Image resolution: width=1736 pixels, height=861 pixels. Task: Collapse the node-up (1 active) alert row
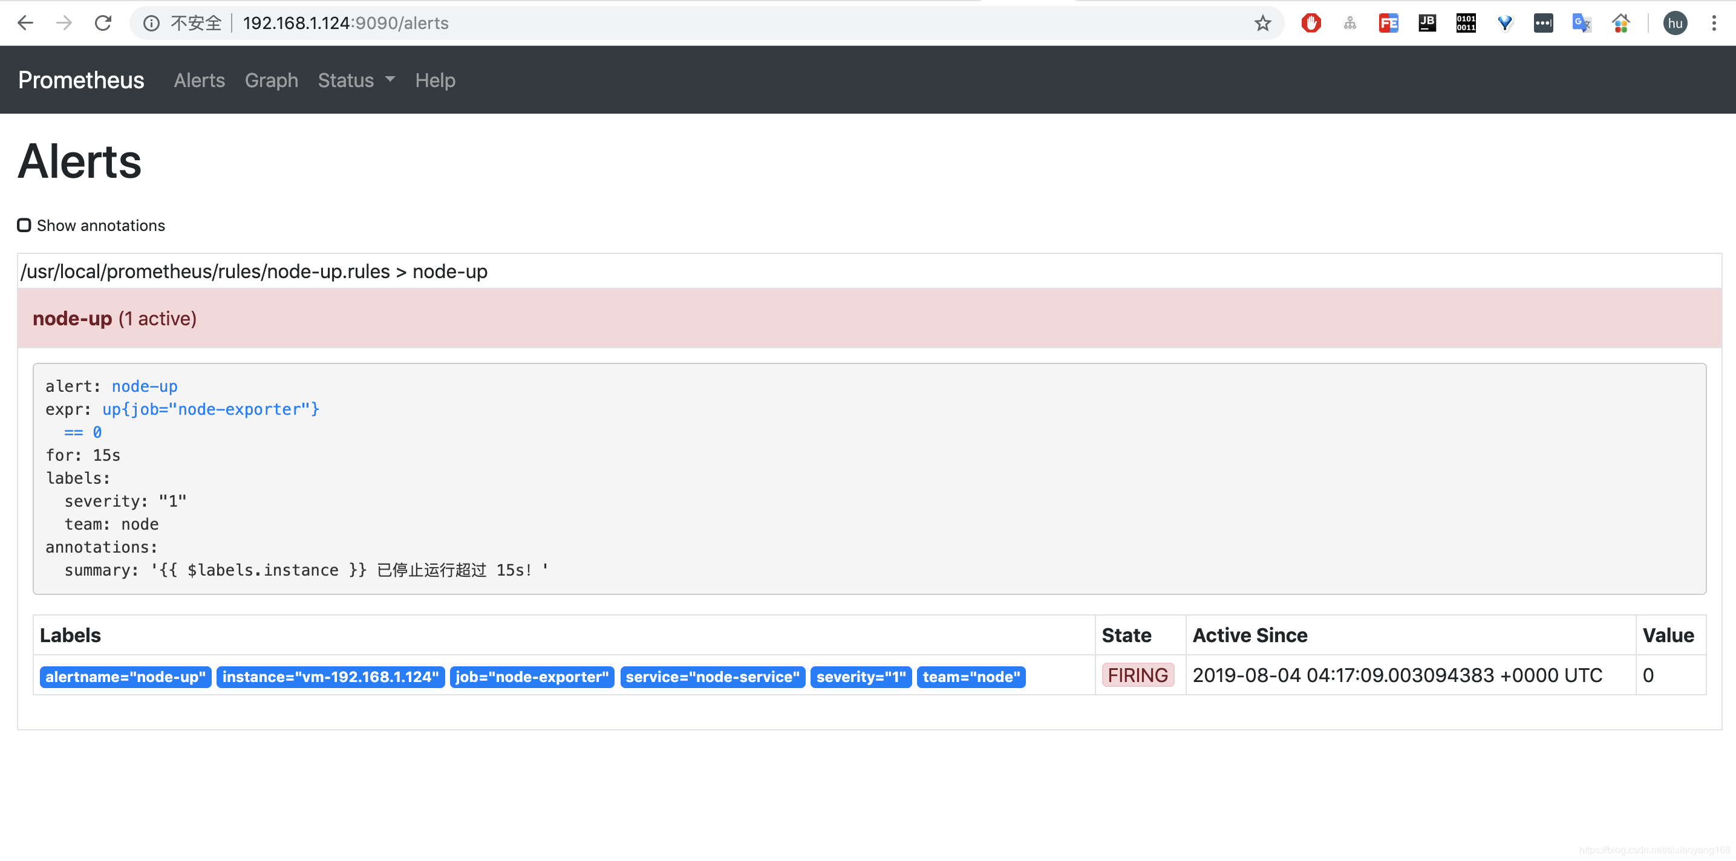114,318
